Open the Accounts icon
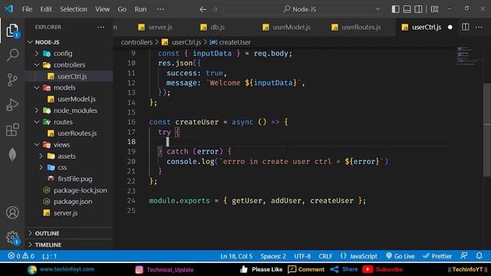The image size is (491, 276). pyautogui.click(x=12, y=213)
